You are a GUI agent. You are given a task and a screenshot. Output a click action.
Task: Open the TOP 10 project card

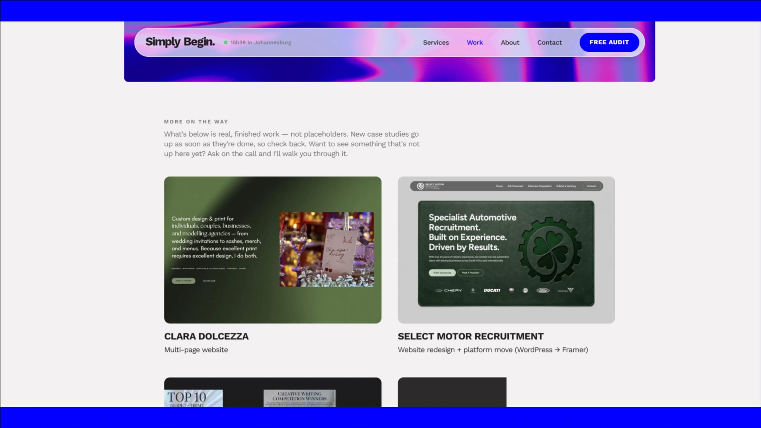(x=273, y=392)
